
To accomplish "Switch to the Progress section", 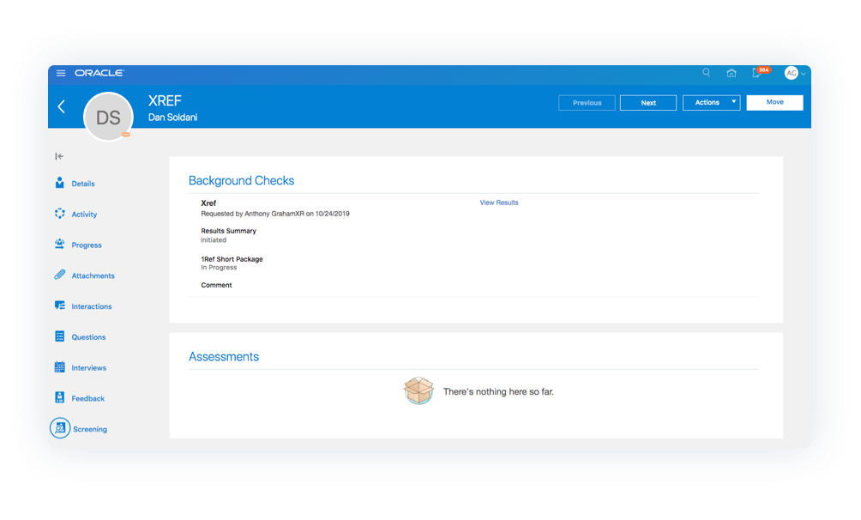I will point(87,245).
